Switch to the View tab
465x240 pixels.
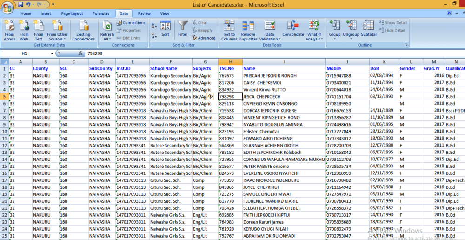click(x=165, y=13)
